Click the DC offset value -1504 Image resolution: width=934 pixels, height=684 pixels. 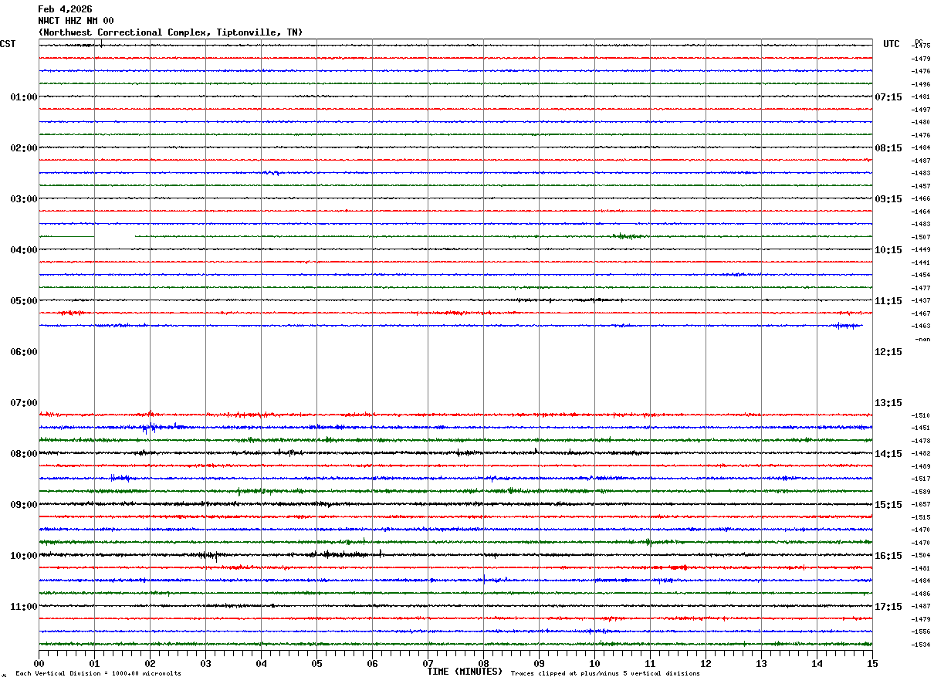click(921, 555)
